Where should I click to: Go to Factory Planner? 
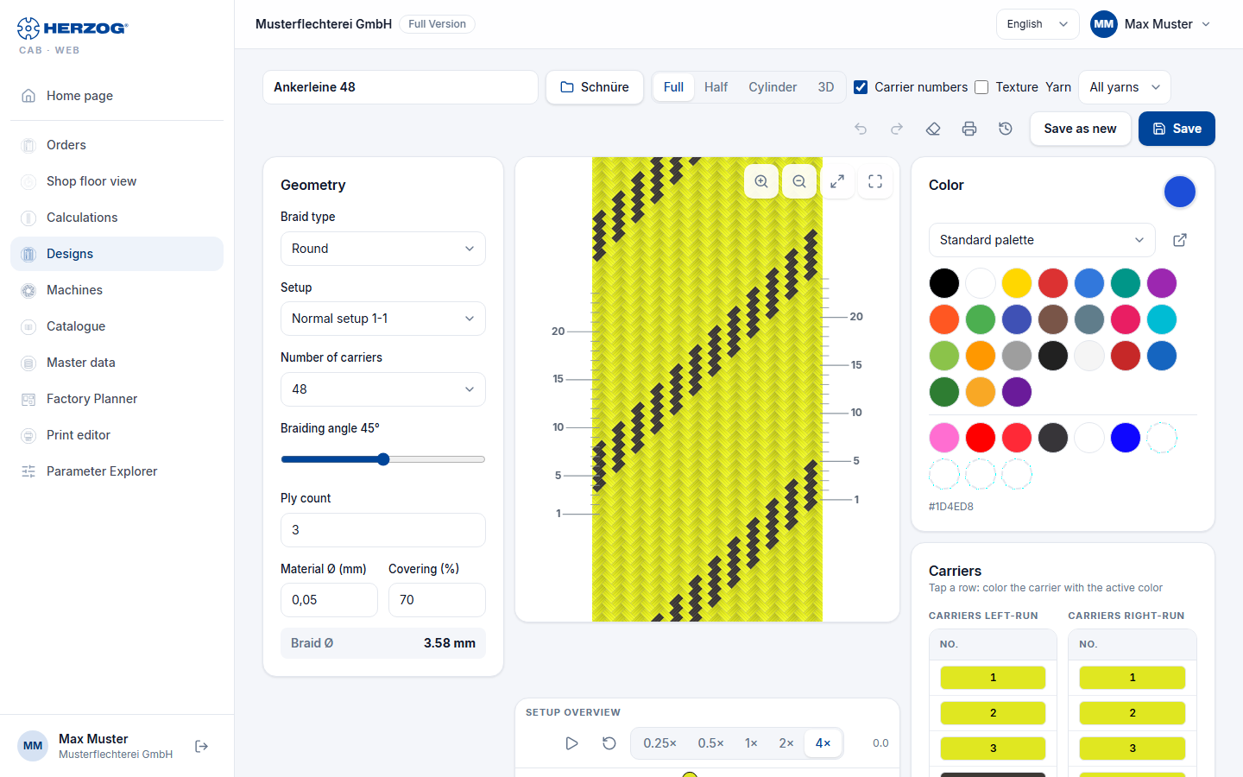117,399
